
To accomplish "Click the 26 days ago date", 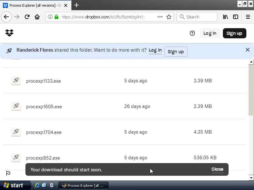I will click(x=137, y=106).
